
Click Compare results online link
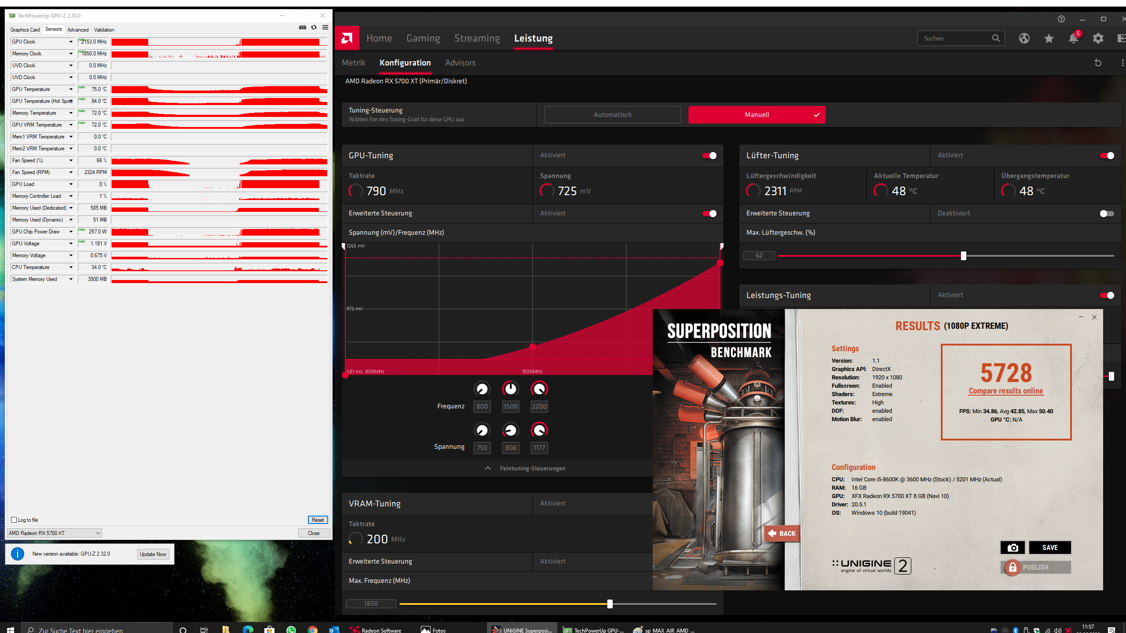pos(1005,391)
